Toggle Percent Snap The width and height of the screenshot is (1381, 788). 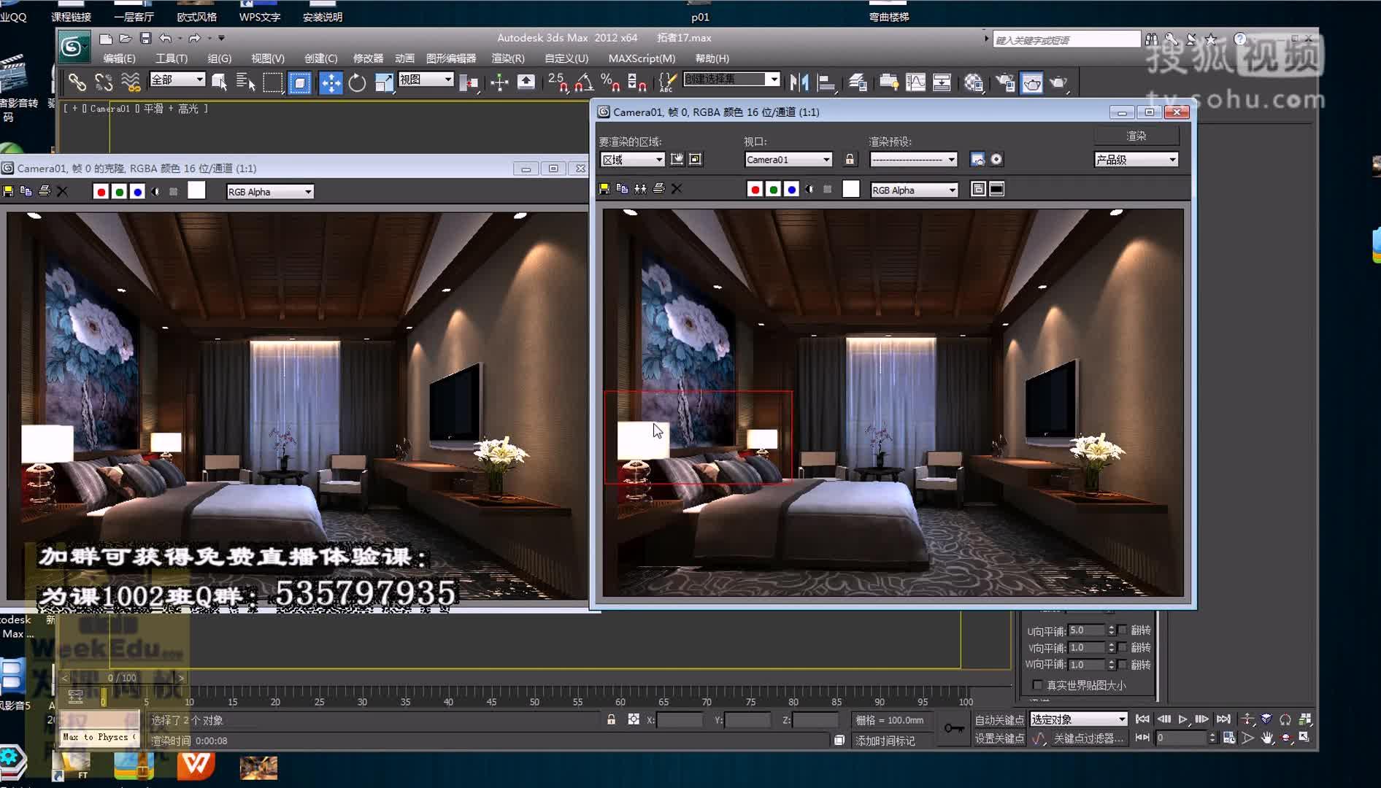610,82
